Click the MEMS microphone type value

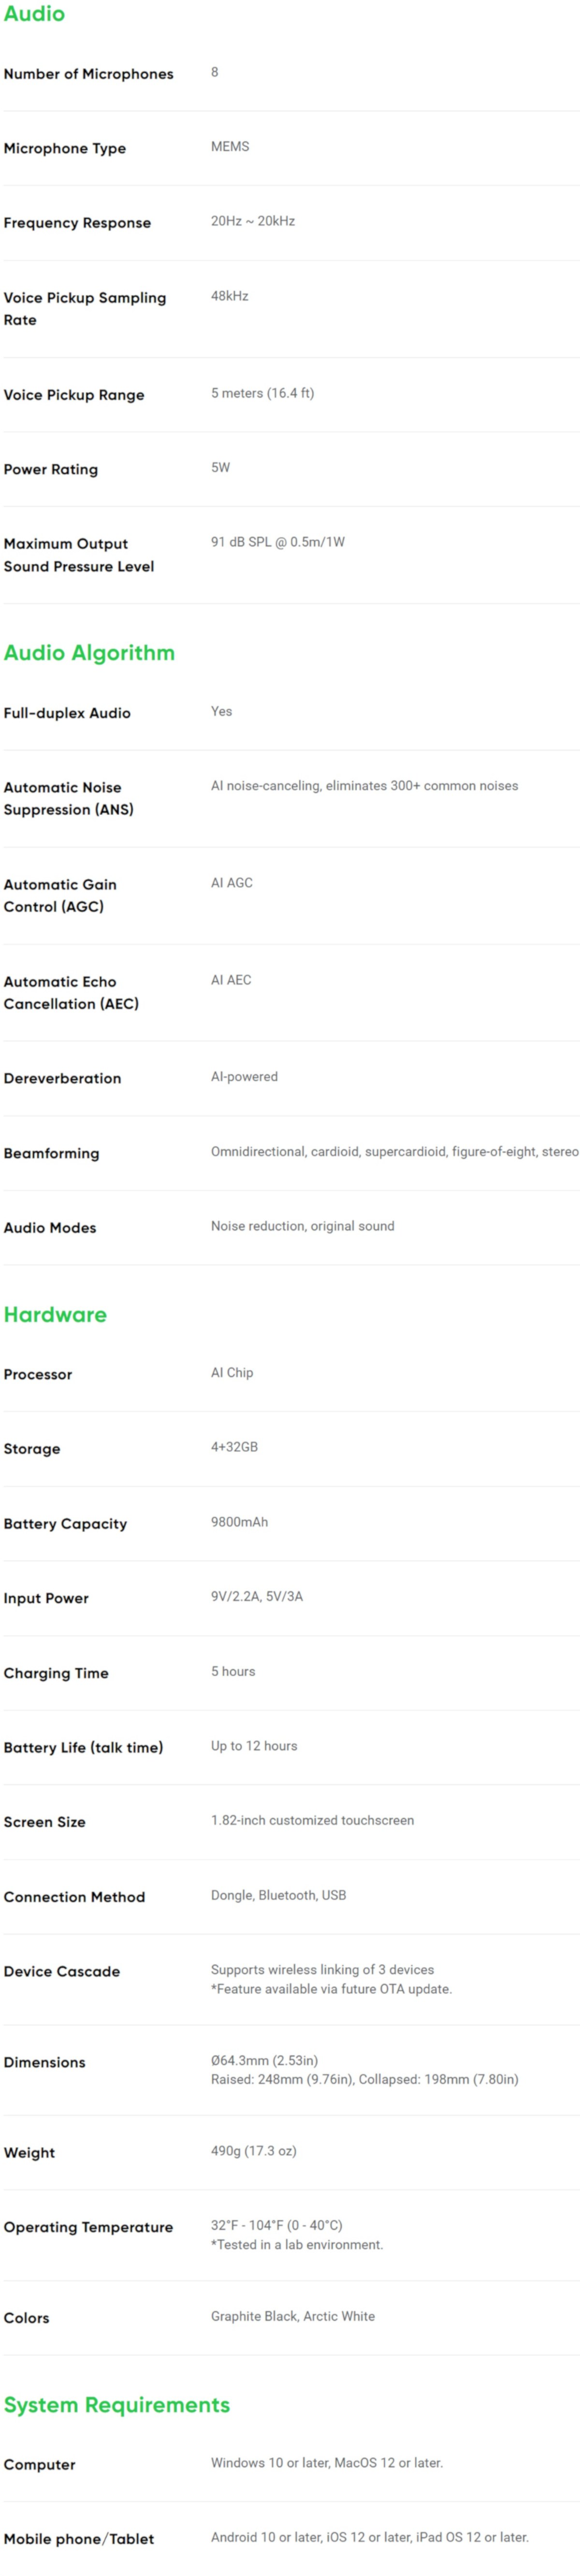[x=230, y=146]
